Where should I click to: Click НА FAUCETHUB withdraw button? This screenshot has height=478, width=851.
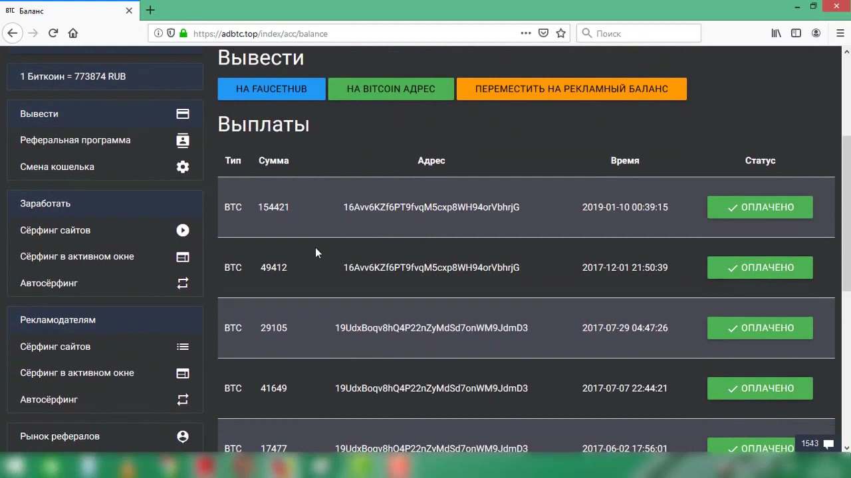[271, 89]
